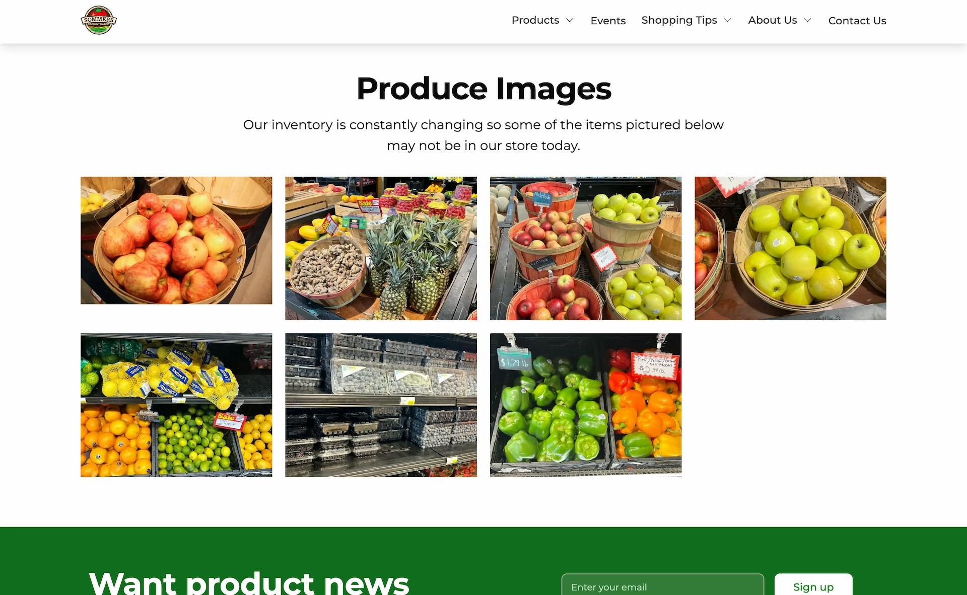967x595 pixels.
Task: Expand About Us navigation dropdown
Action: click(808, 20)
